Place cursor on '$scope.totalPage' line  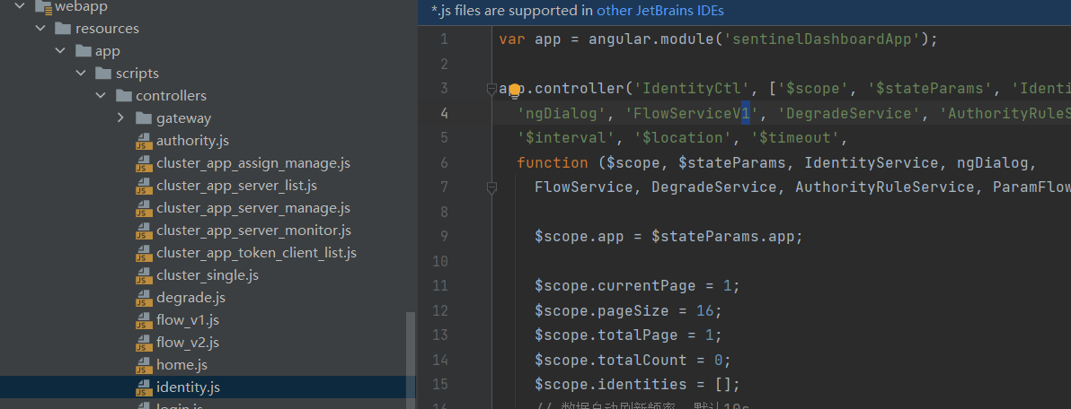(628, 335)
